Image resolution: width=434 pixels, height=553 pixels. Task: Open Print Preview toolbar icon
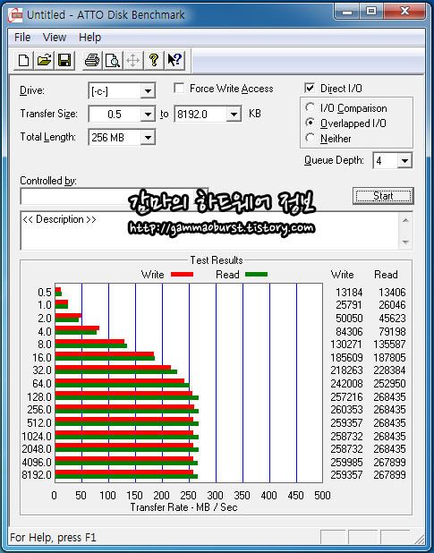[x=113, y=60]
